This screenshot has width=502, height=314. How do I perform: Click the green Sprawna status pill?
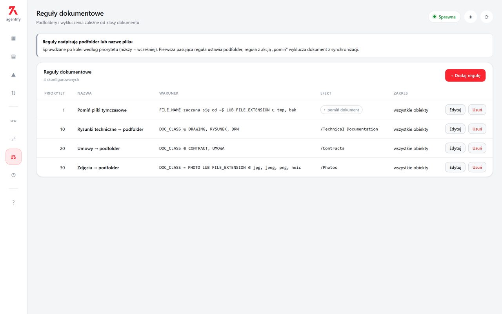(444, 17)
